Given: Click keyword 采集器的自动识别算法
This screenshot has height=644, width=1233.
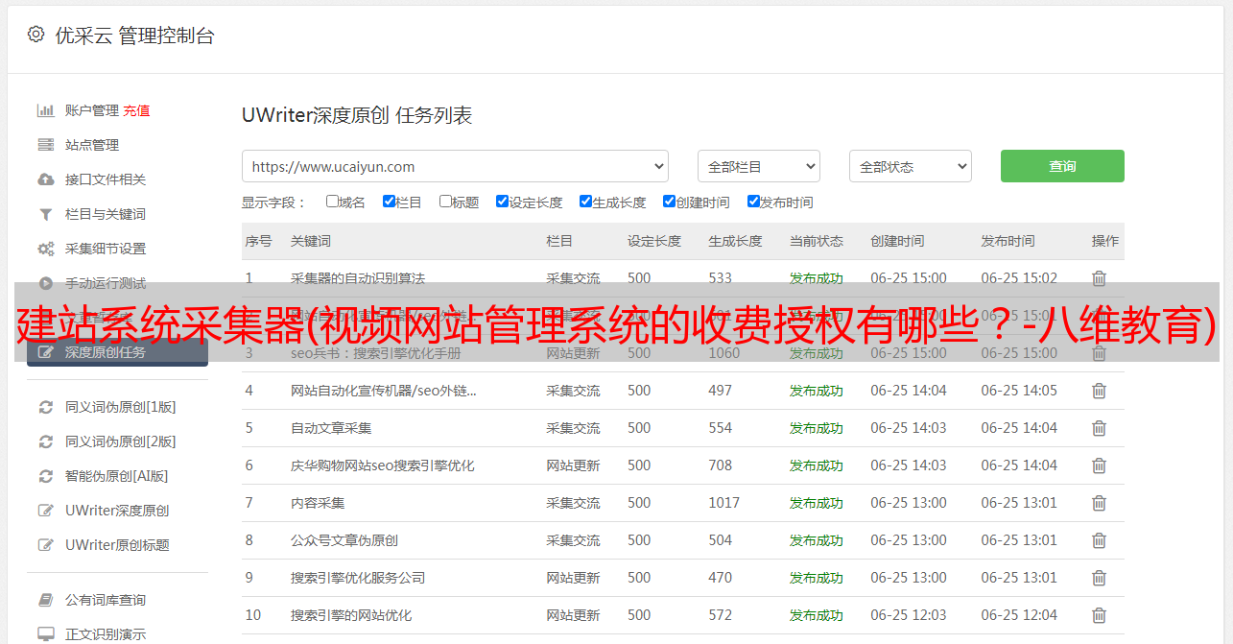Looking at the screenshot, I should click(x=358, y=278).
